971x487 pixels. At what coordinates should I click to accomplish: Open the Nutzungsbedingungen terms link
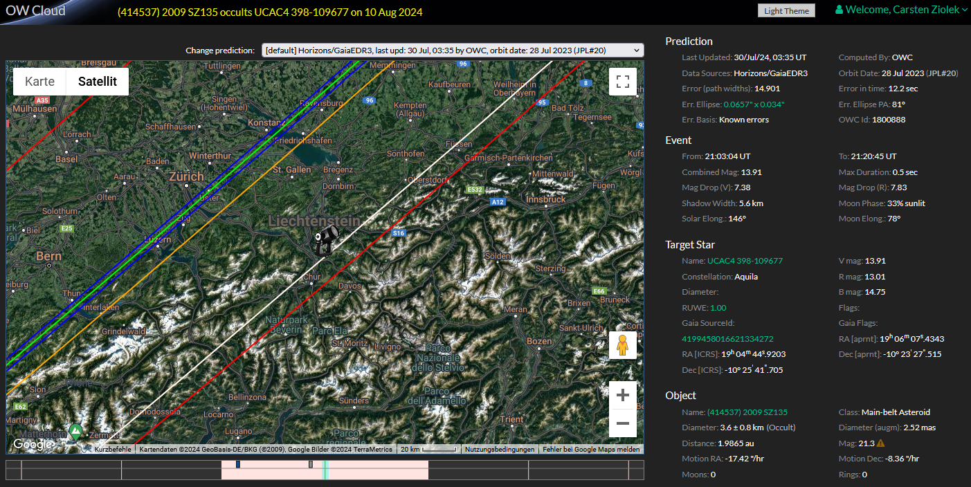(x=500, y=449)
